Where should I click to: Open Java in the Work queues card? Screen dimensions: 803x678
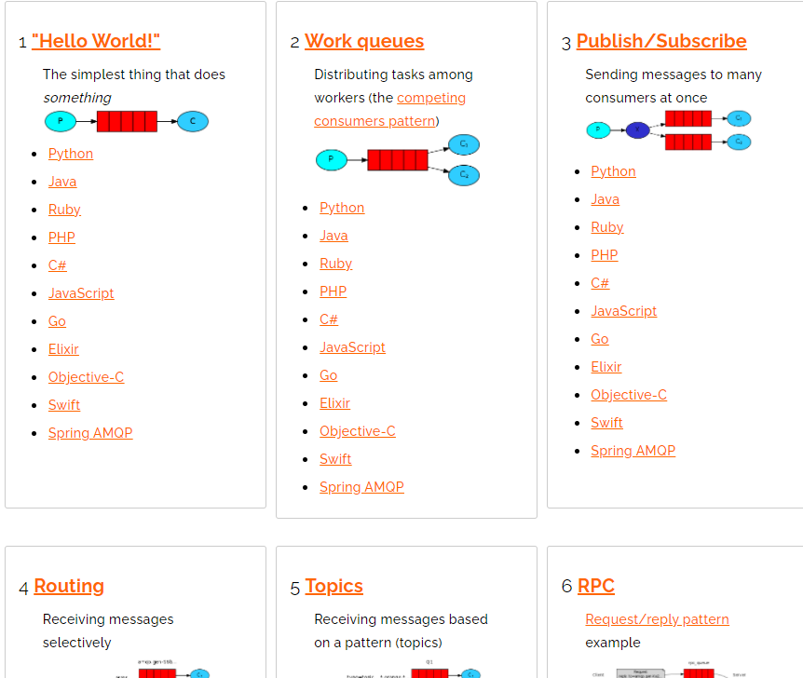(x=333, y=236)
